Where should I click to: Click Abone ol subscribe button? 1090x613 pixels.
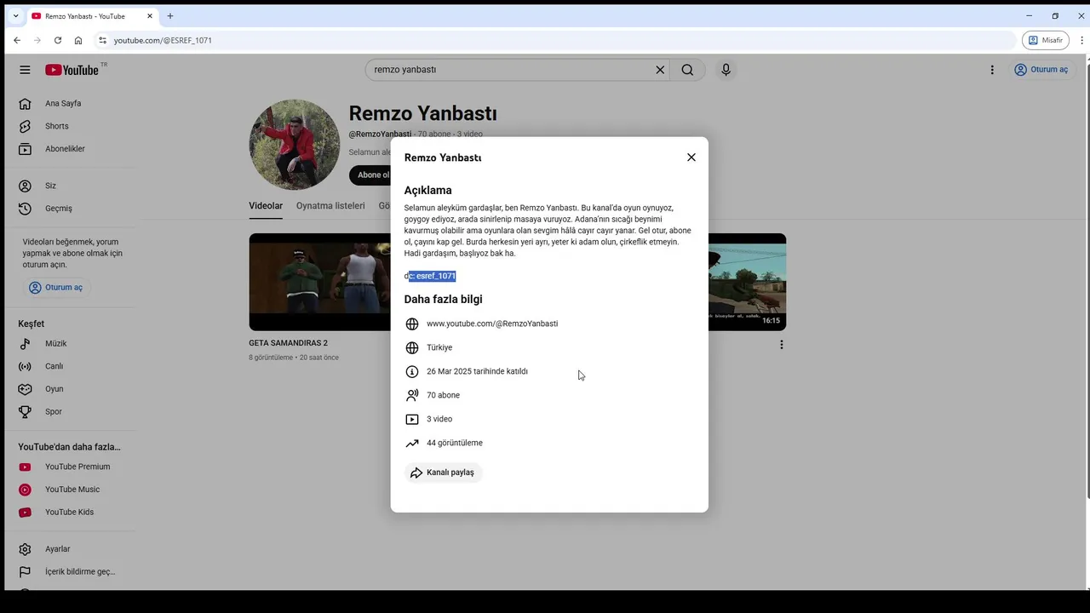(x=370, y=175)
